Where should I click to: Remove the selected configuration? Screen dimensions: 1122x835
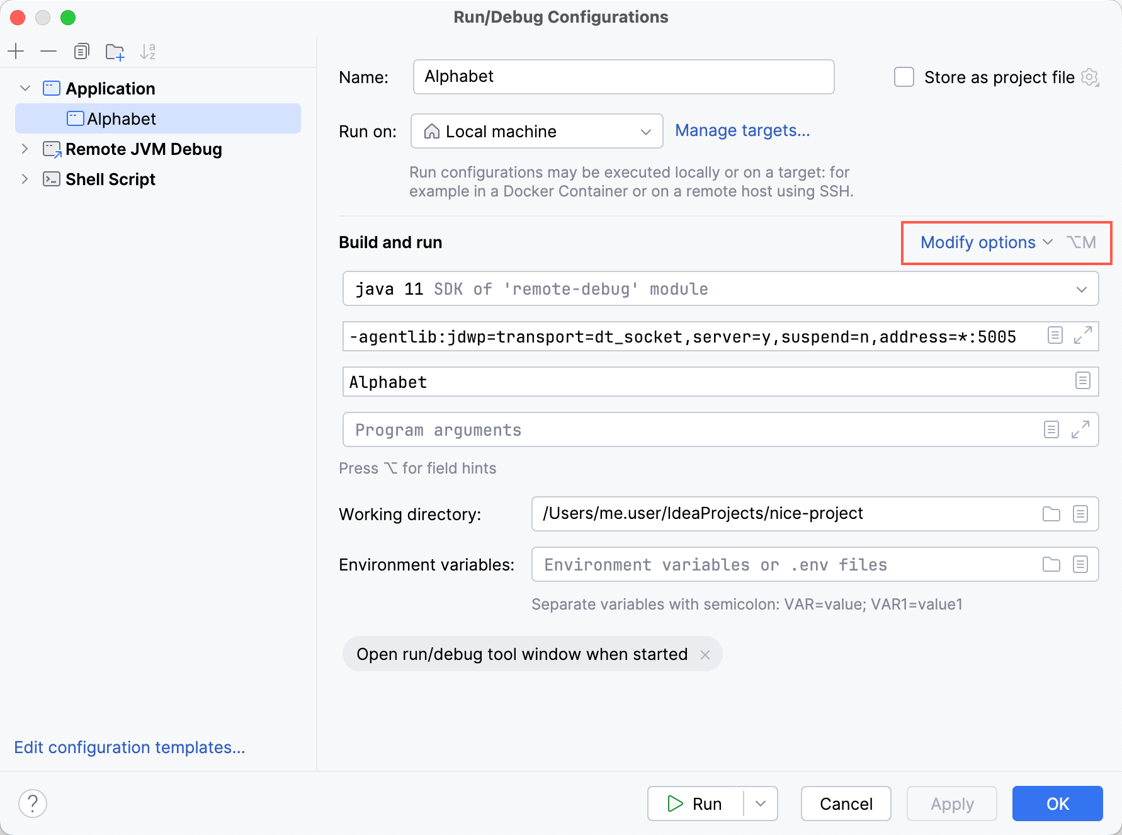48,51
